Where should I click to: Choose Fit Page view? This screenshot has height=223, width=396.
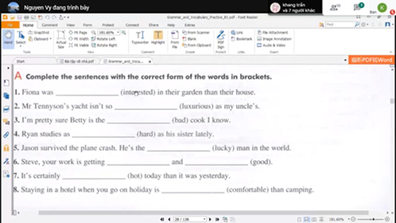tap(78, 33)
